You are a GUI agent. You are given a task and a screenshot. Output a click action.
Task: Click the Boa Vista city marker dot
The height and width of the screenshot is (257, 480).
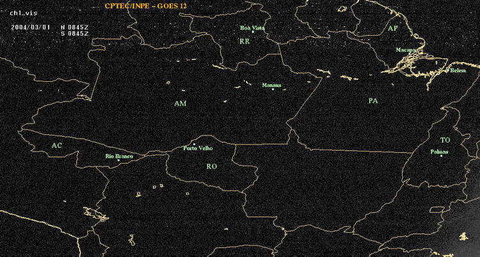253,32
